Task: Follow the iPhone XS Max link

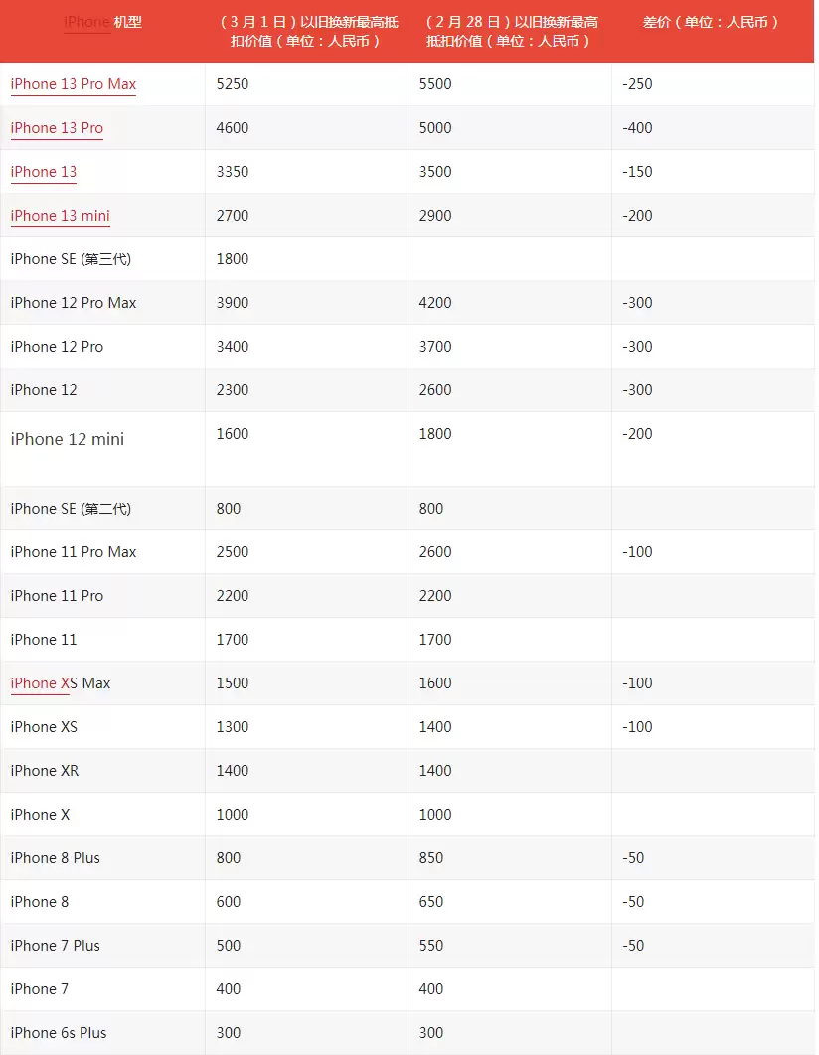Action: 41,683
